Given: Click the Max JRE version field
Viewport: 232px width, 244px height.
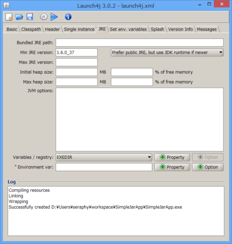Looking at the screenshot, I should click(x=77, y=62).
